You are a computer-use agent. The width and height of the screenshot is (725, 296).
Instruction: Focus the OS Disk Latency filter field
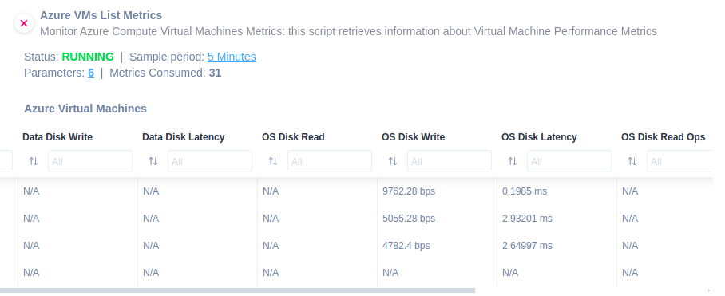pos(569,161)
